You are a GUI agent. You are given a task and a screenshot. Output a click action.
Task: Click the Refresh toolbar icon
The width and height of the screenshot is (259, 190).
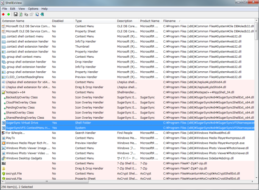[21, 14]
